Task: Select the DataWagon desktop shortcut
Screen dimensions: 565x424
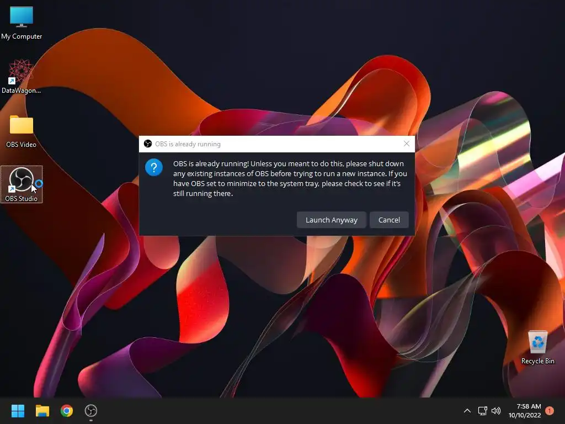Action: click(x=22, y=77)
